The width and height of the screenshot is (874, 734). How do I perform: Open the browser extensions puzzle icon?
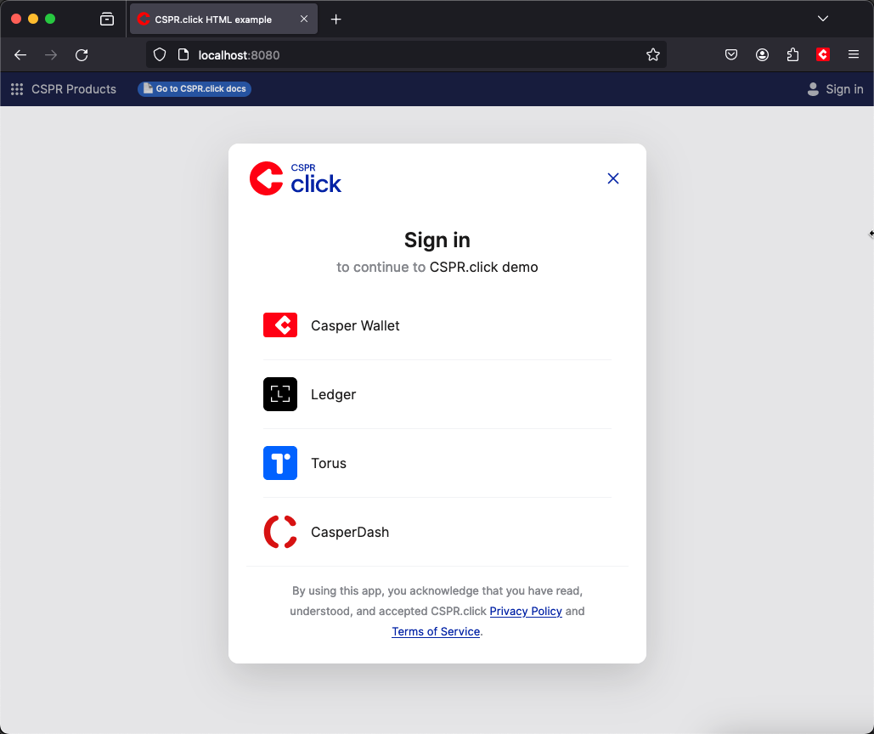792,55
